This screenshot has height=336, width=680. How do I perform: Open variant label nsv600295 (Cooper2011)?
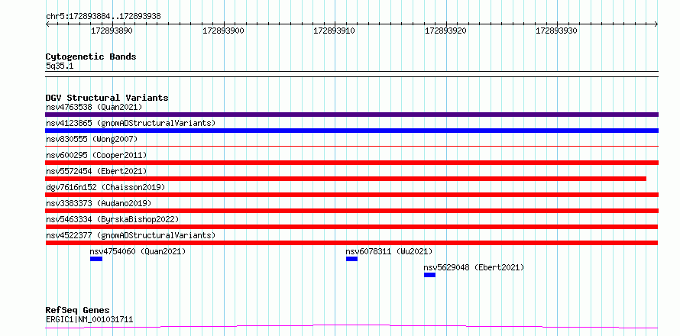tap(96, 155)
